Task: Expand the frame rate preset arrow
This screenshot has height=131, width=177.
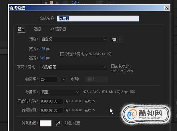Action: tap(64, 79)
